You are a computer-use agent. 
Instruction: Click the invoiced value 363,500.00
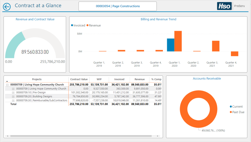(x=122, y=89)
